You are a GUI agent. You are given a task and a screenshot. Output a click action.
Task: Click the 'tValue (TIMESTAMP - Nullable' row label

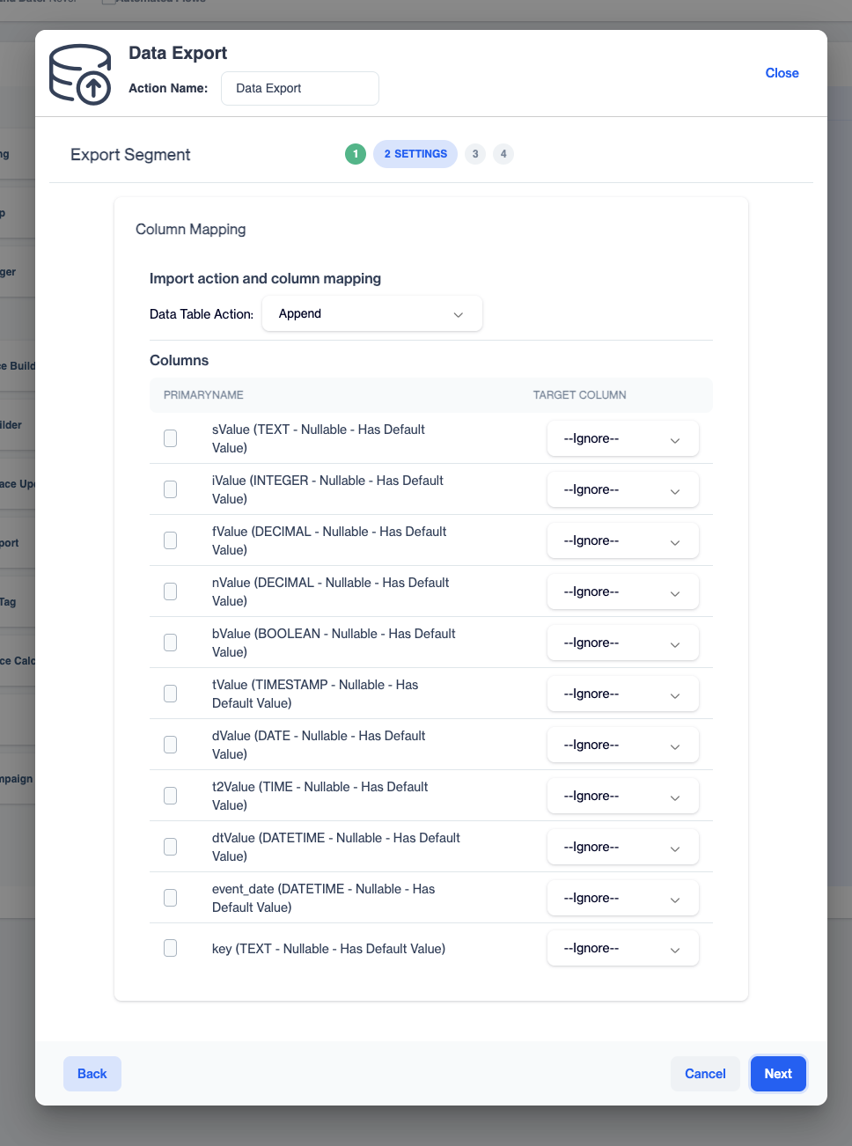click(x=315, y=694)
